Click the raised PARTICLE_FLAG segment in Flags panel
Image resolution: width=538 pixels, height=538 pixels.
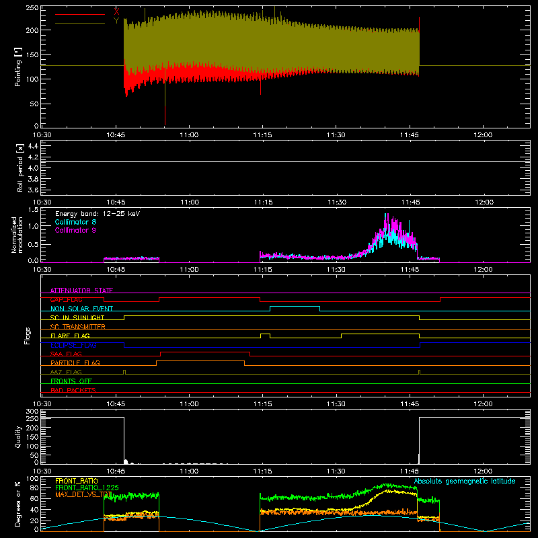(200, 361)
